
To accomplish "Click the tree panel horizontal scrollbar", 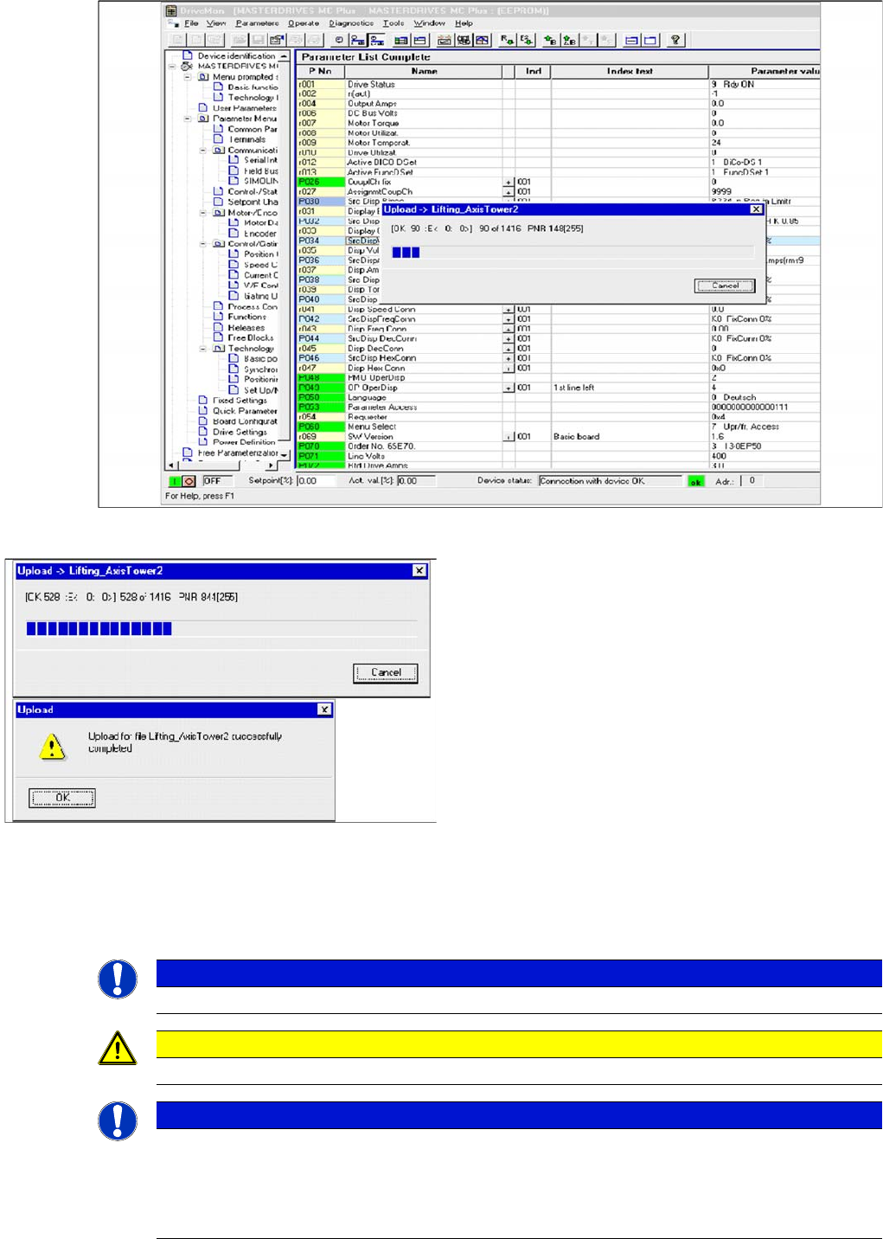I will coord(221,465).
